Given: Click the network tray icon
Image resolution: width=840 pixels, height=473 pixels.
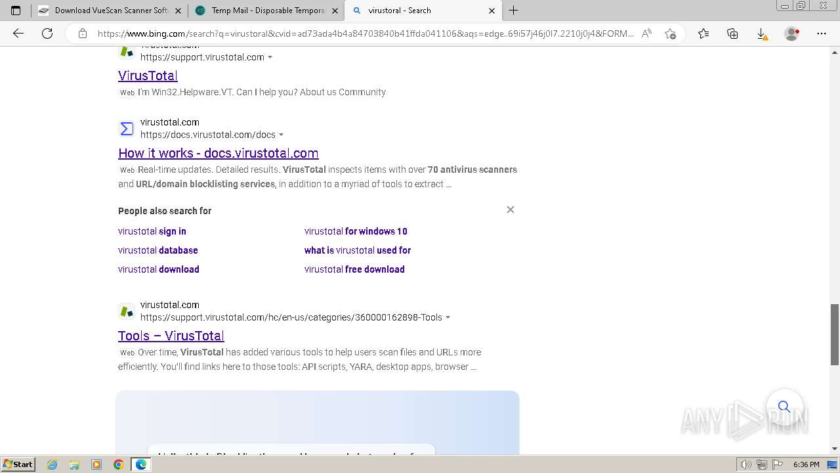Looking at the screenshot, I should click(x=762, y=464).
